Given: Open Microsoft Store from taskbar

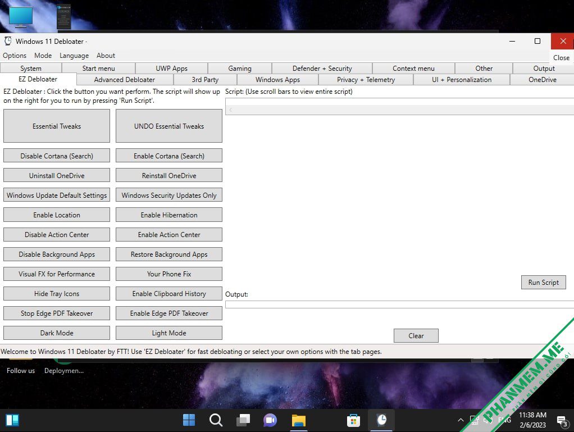Looking at the screenshot, I should click(353, 420).
